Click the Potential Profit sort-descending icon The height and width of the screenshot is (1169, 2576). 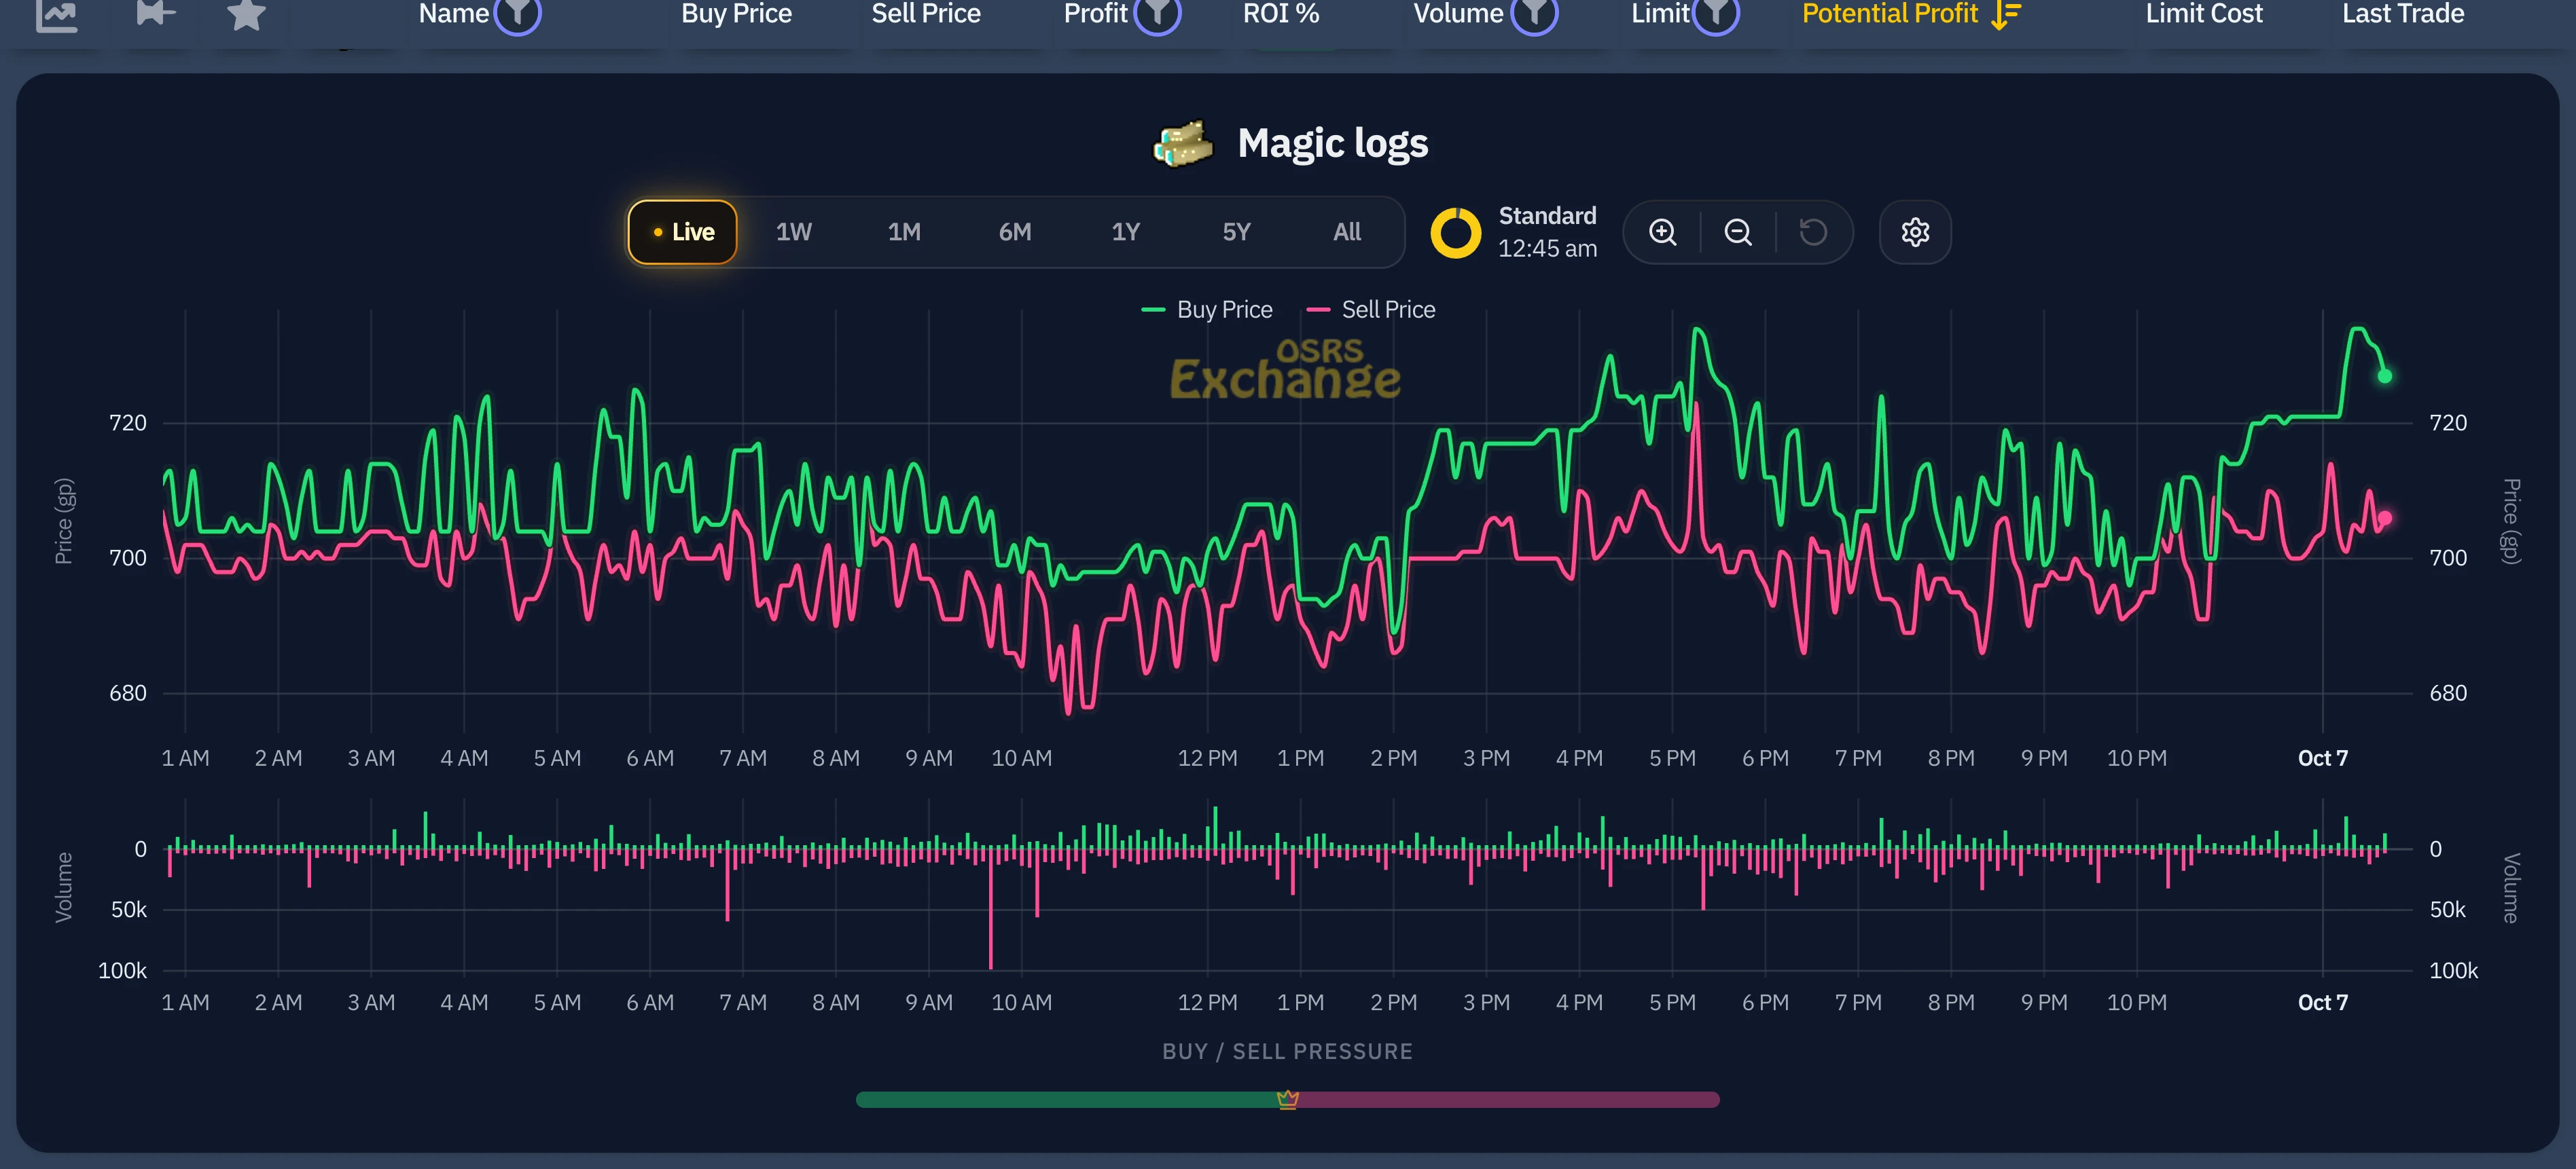2006,14
